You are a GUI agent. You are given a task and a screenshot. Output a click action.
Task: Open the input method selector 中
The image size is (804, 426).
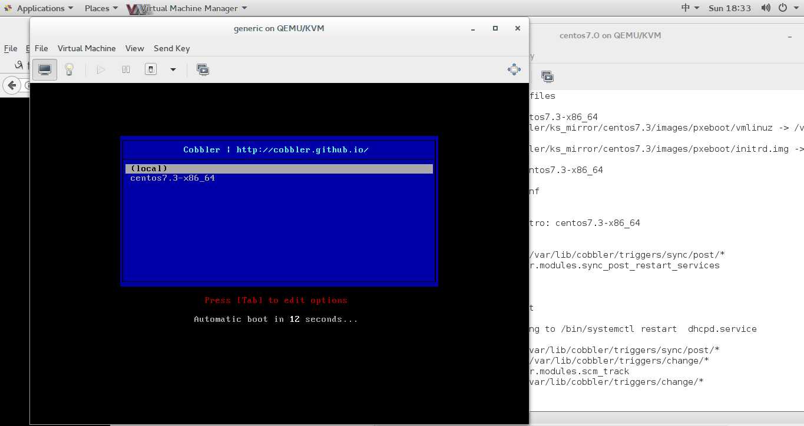click(690, 8)
